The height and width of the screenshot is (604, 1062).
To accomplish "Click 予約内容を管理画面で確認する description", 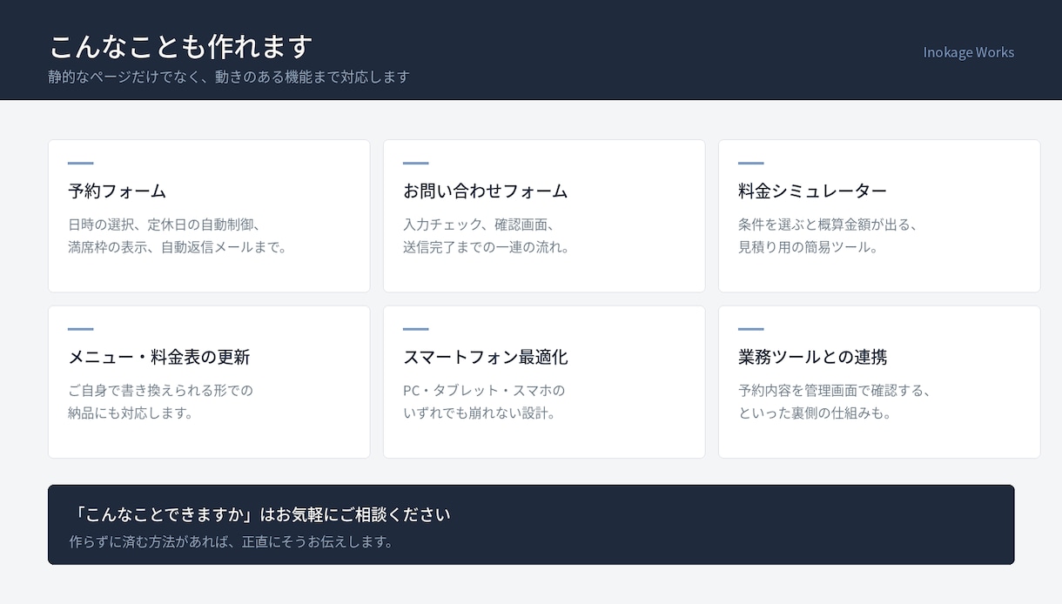I will [x=836, y=402].
